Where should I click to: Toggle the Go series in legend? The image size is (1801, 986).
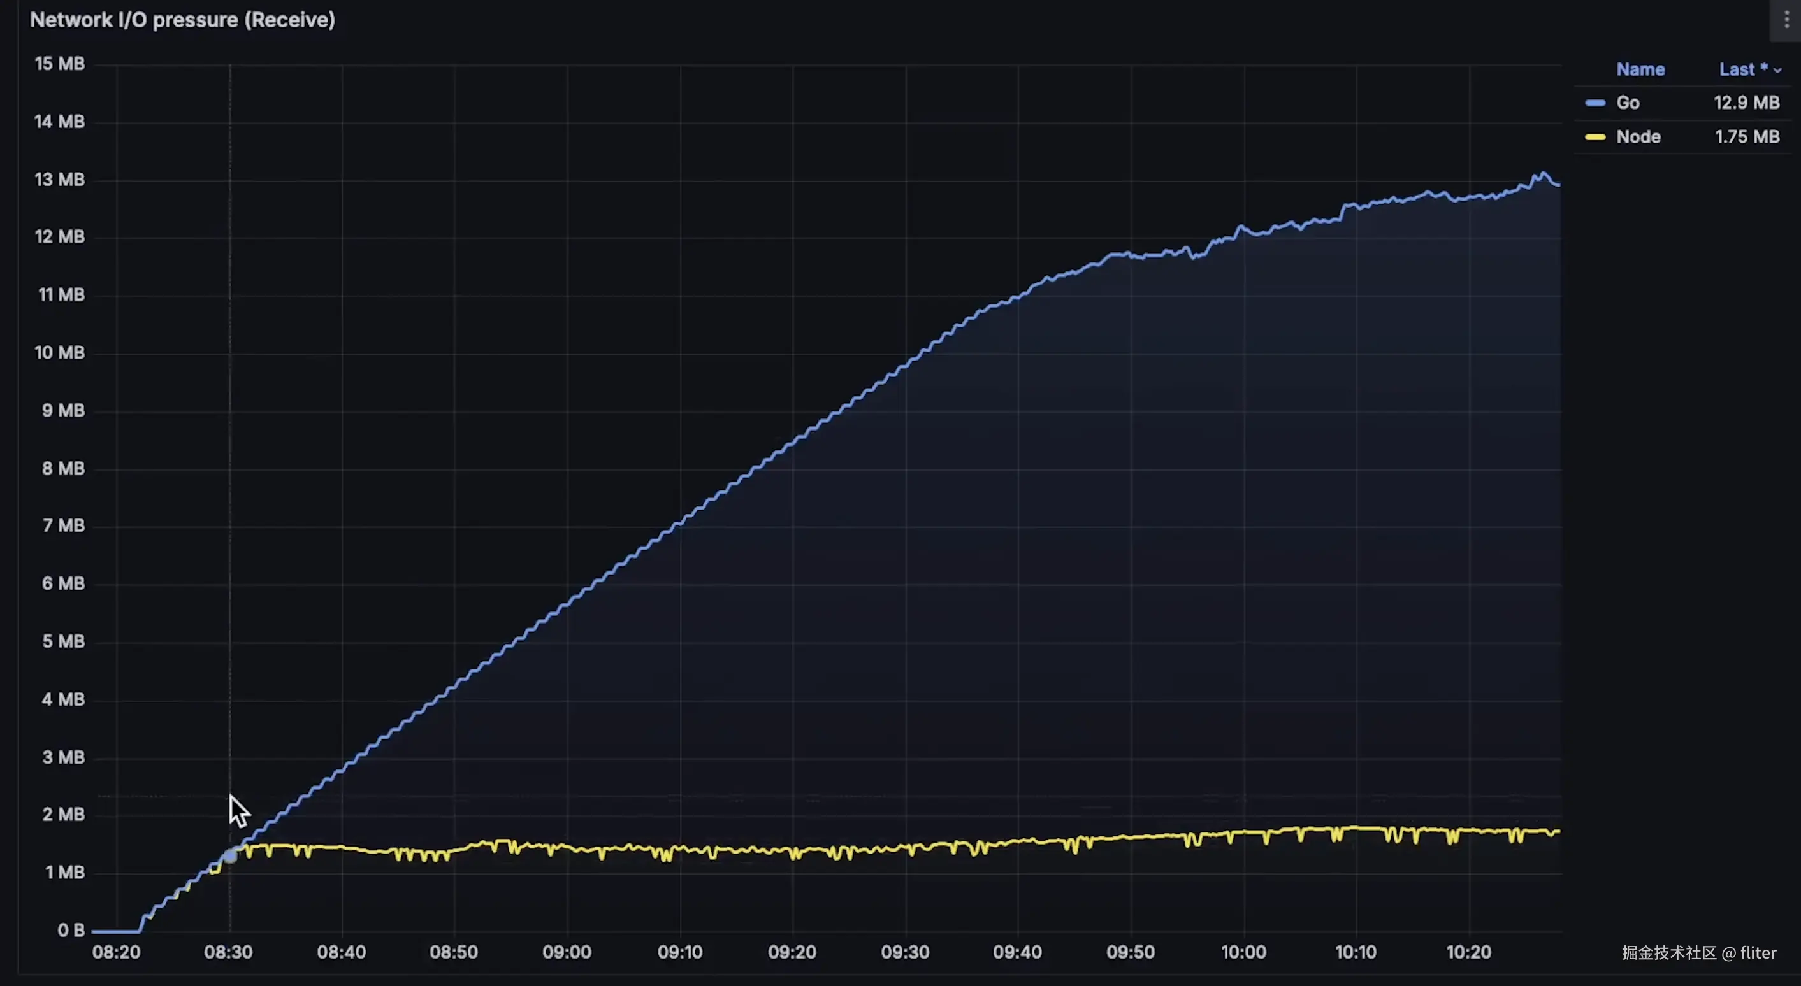1628,103
